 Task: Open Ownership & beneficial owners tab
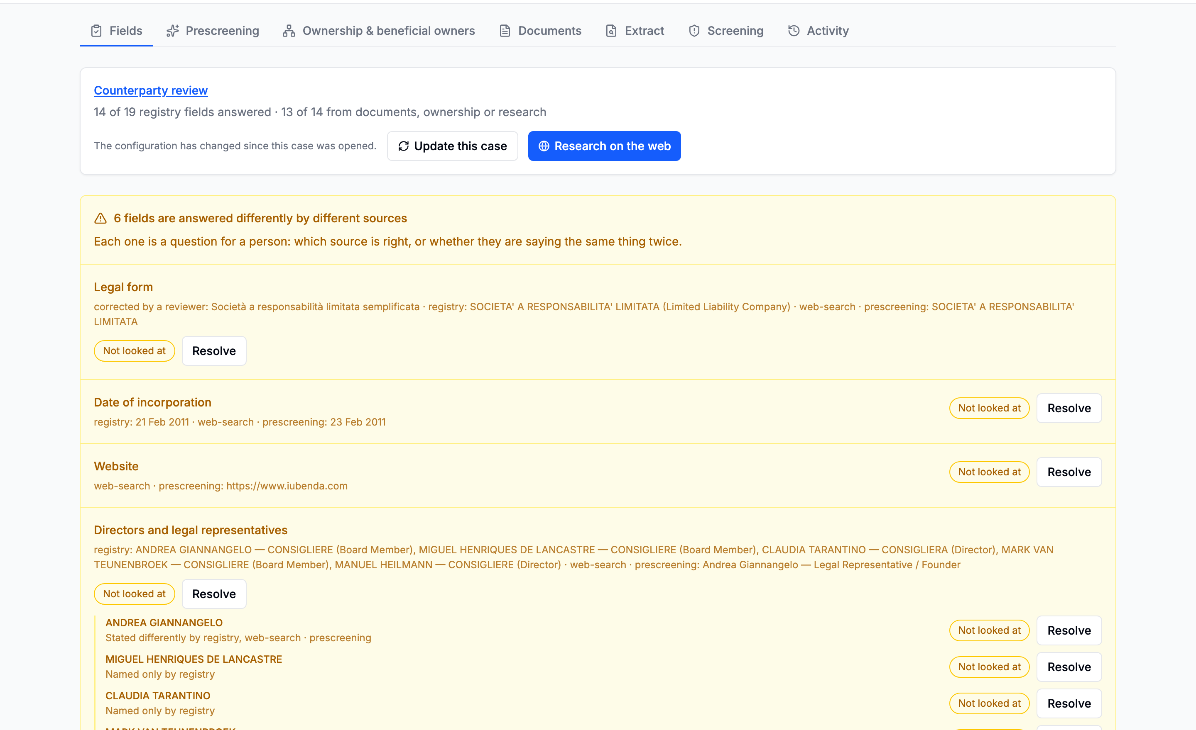point(379,31)
